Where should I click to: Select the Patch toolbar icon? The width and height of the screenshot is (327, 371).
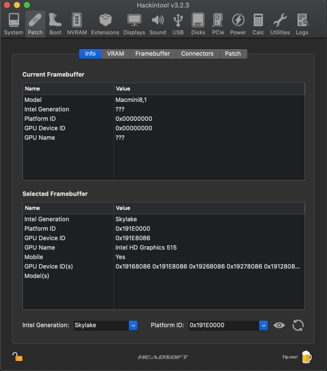coord(35,24)
